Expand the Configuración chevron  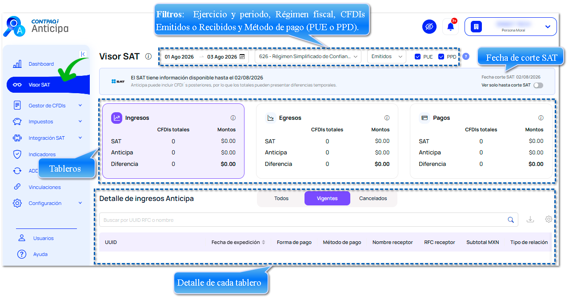pyautogui.click(x=80, y=203)
